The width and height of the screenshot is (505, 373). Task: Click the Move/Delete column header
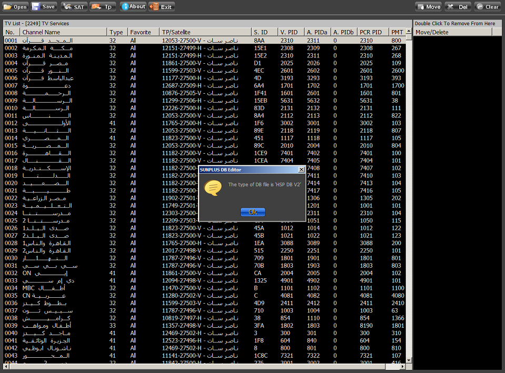click(x=452, y=32)
